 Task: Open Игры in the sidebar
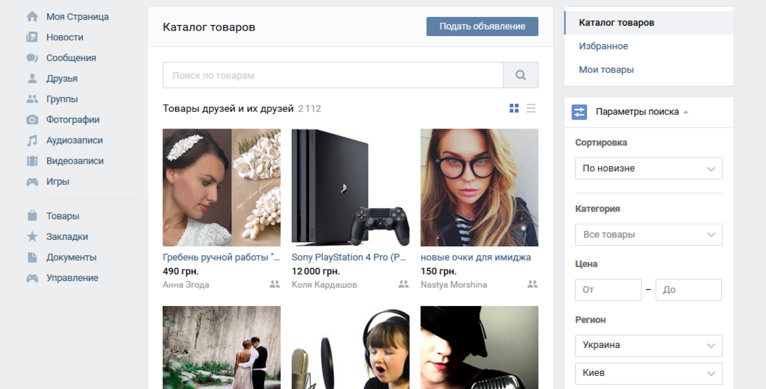click(x=57, y=182)
